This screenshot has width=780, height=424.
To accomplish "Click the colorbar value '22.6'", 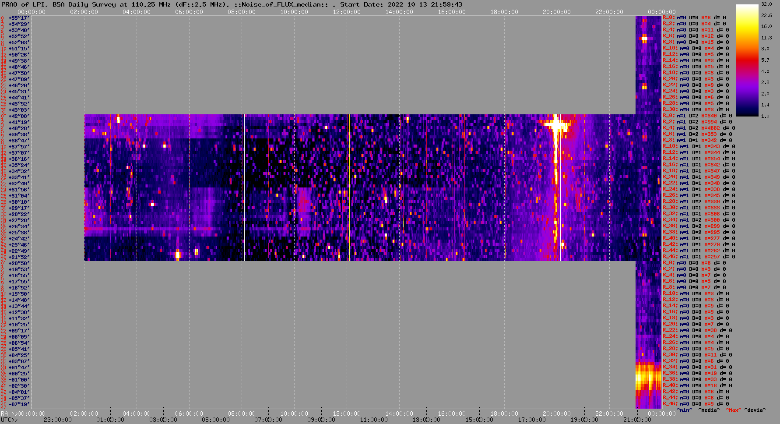I will (766, 15).
